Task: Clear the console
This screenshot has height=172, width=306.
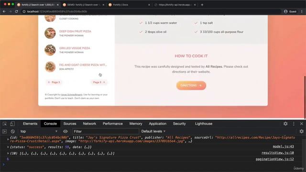Action: click(13, 131)
